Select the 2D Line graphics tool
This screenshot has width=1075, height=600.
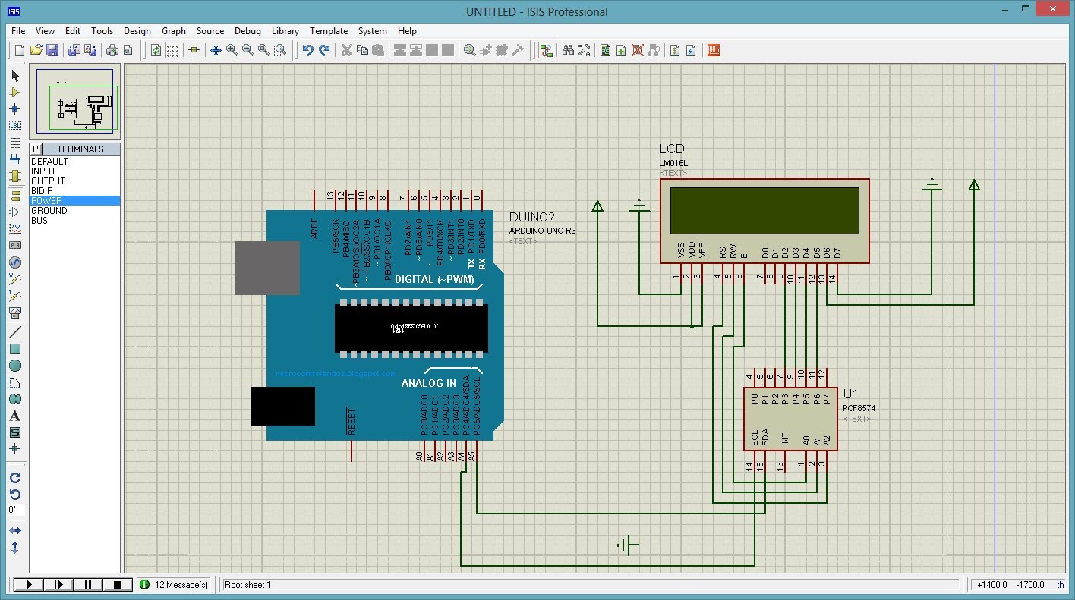(14, 332)
